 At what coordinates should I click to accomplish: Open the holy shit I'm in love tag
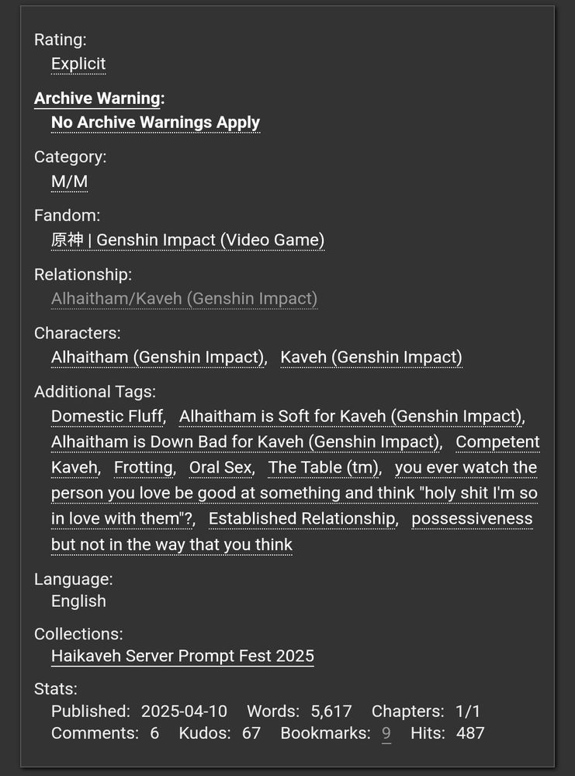[x=294, y=494]
